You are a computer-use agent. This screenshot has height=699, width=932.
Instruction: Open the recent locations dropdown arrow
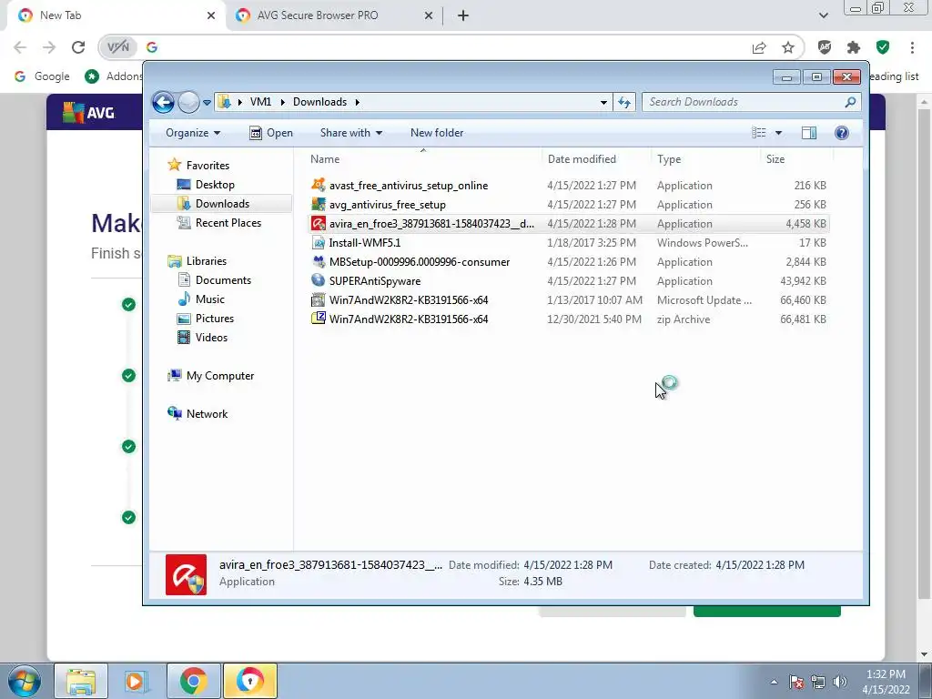tap(207, 103)
